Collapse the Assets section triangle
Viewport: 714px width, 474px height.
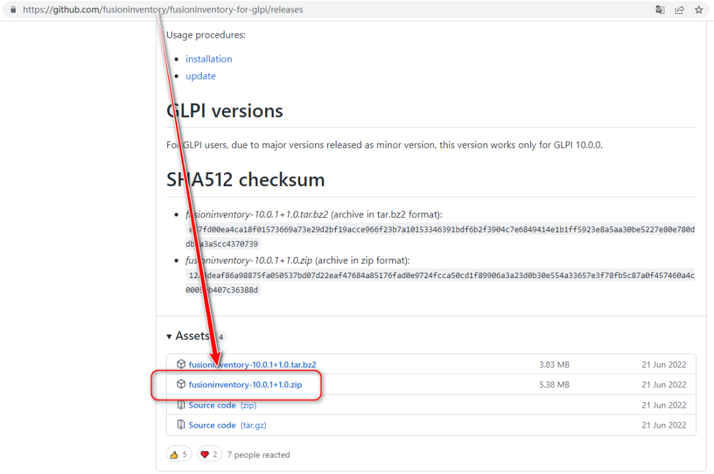170,337
